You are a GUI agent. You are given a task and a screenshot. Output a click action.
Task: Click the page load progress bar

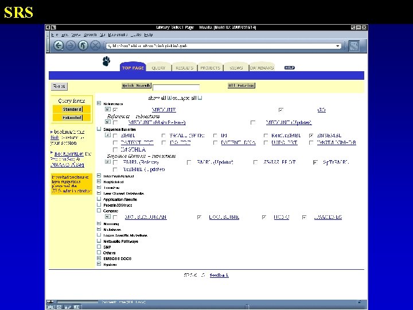77,302
